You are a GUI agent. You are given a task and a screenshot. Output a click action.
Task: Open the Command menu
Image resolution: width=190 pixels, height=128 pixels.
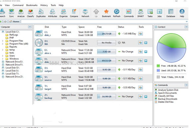pyautogui.click(x=18, y=5)
